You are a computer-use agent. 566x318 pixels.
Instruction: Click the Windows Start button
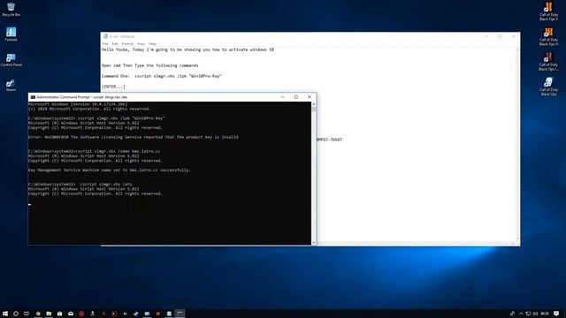[x=5, y=314]
